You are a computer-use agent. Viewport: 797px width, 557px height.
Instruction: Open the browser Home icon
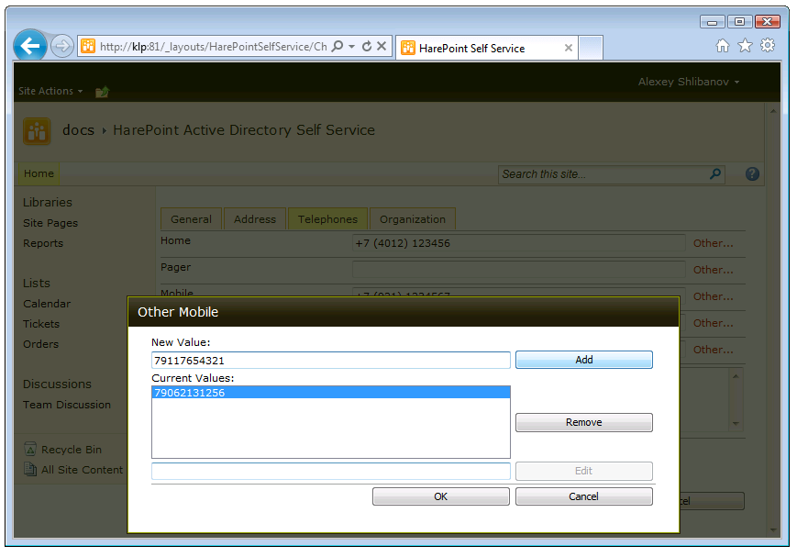pyautogui.click(x=723, y=46)
